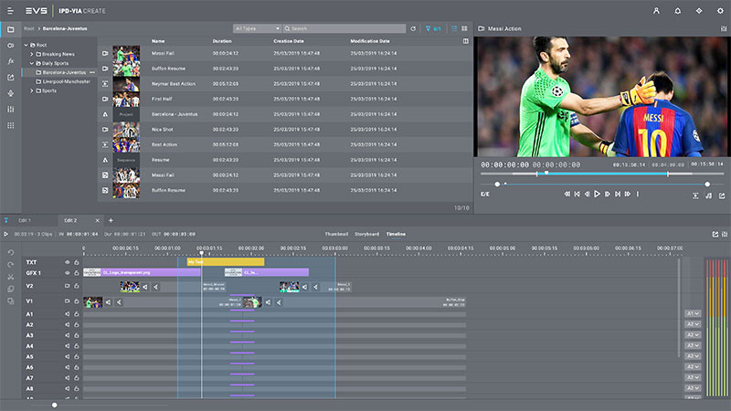
Task: Select the Neymar Best Action clip thumbnail
Action: (x=126, y=84)
